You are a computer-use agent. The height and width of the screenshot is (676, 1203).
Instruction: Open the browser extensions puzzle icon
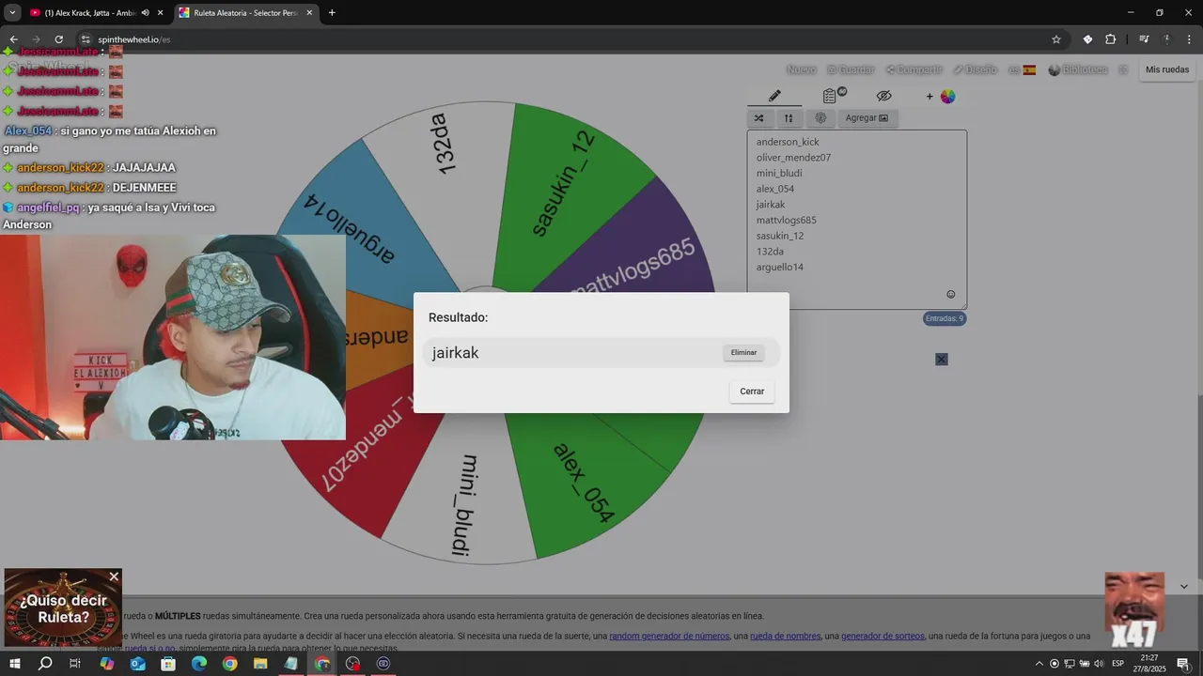coord(1110,39)
